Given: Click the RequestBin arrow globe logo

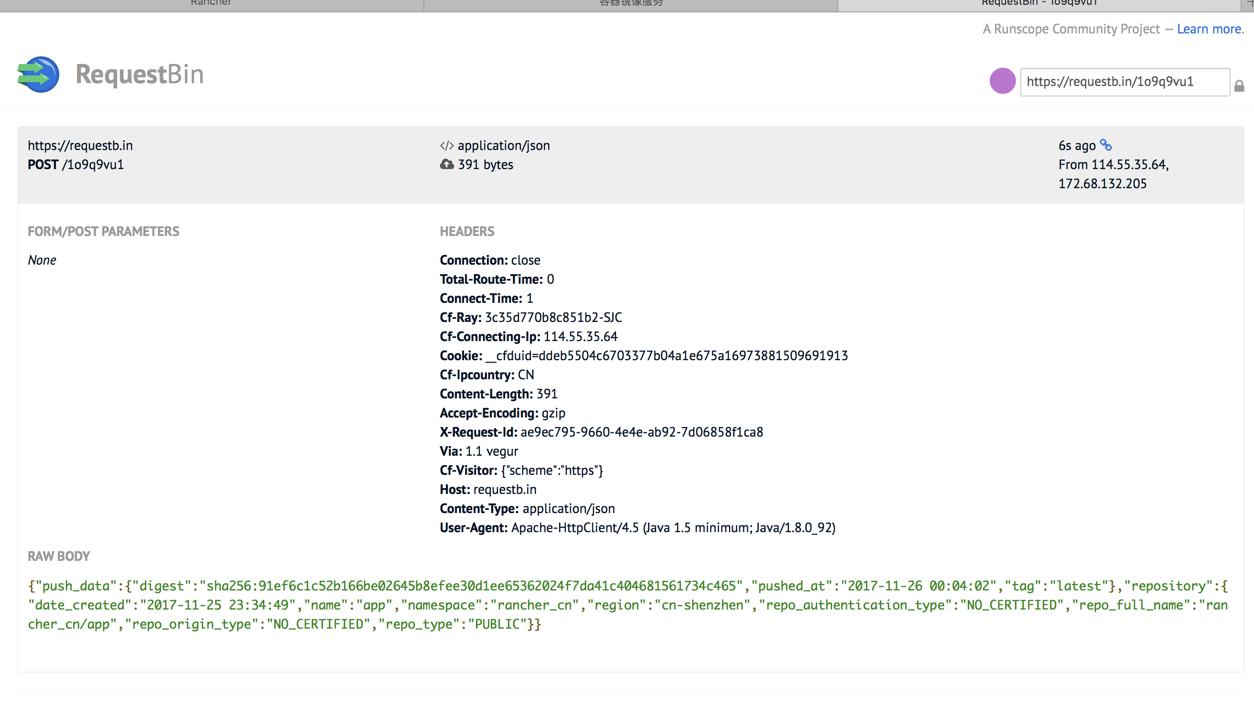Looking at the screenshot, I should pos(38,75).
